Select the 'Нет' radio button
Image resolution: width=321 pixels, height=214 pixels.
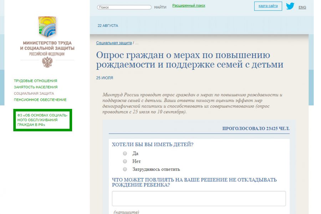tap(125, 161)
